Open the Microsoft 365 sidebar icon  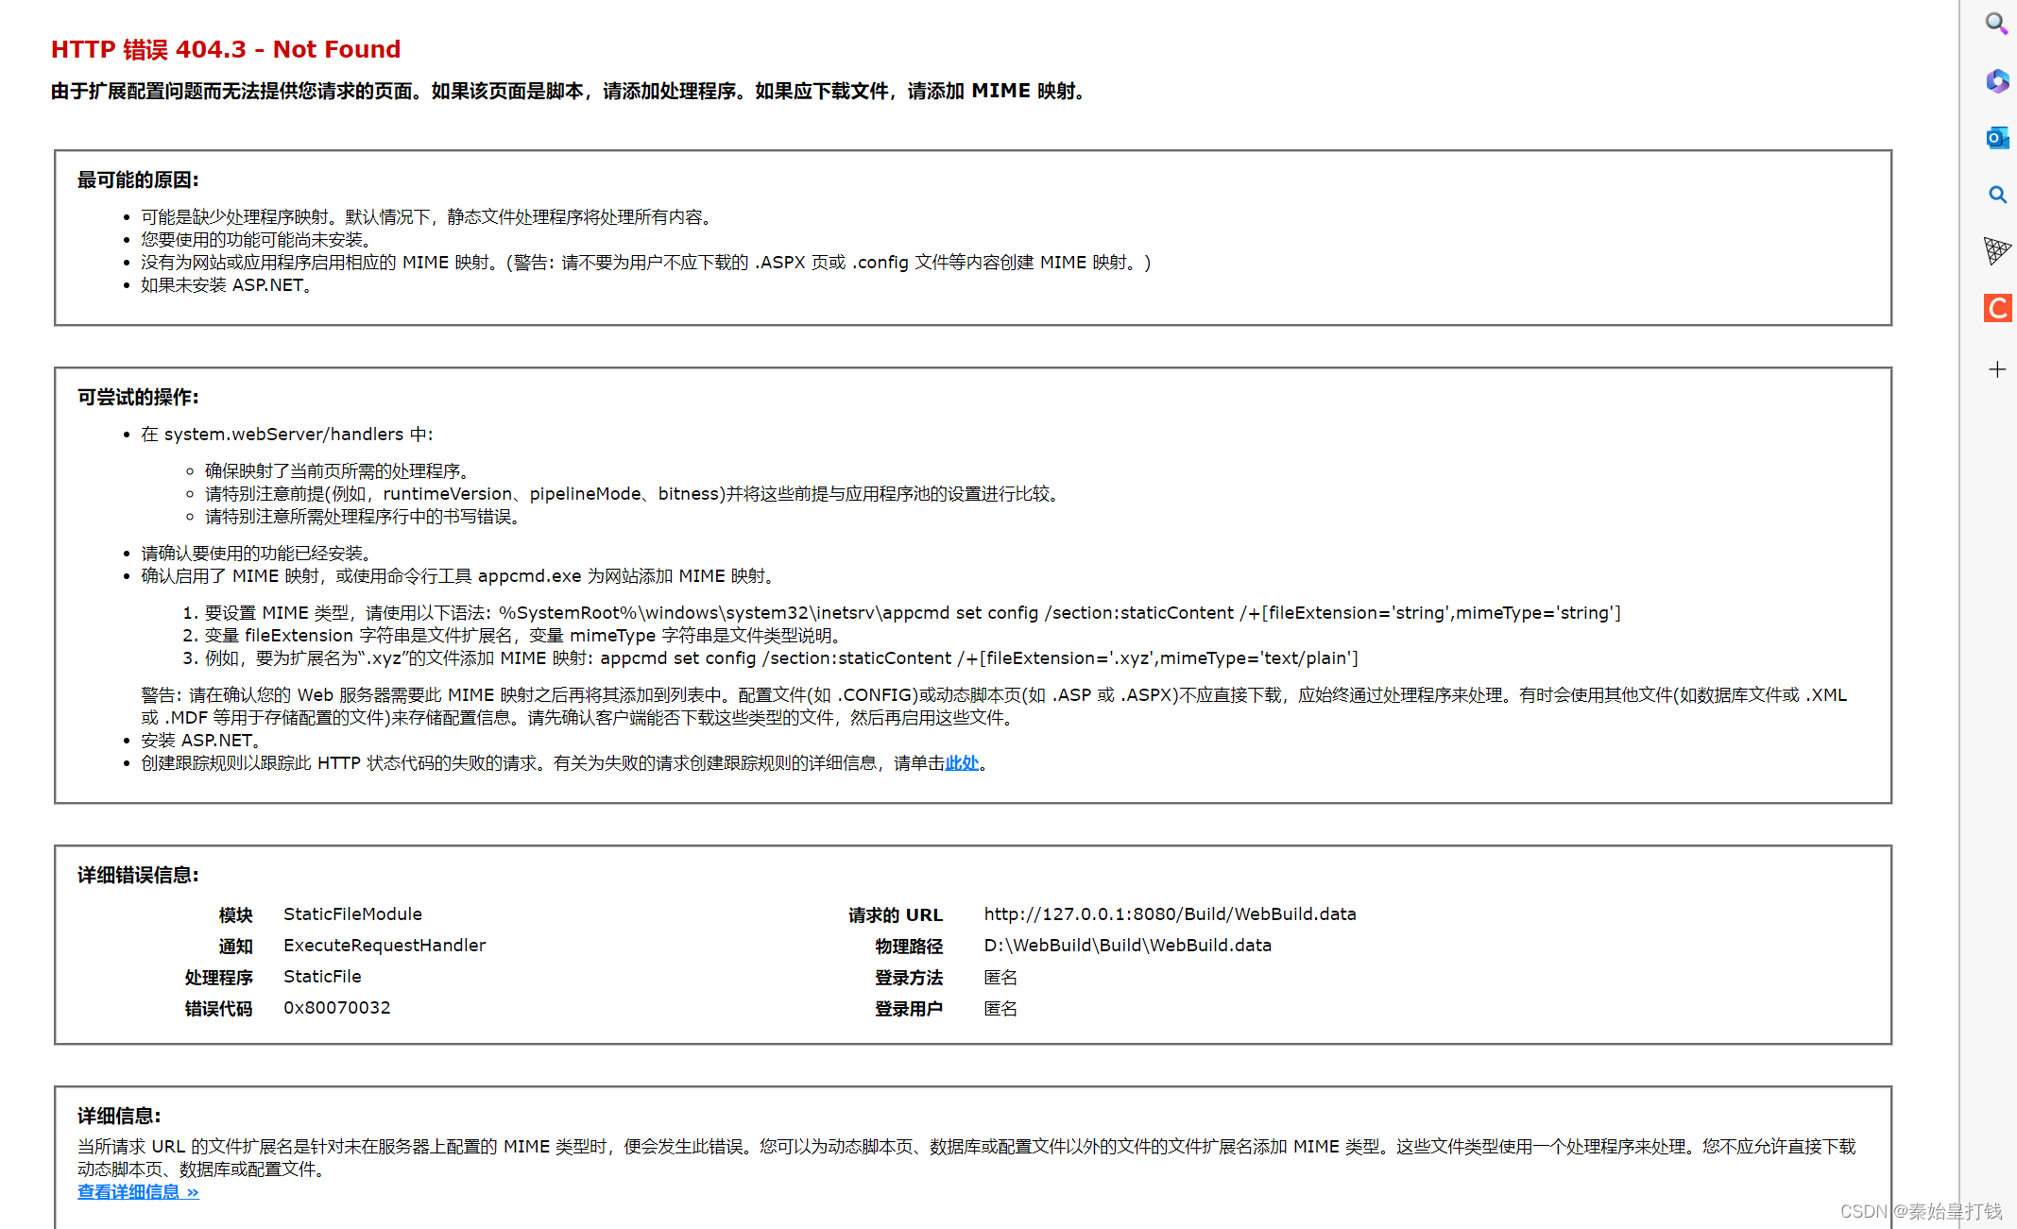click(x=1996, y=81)
